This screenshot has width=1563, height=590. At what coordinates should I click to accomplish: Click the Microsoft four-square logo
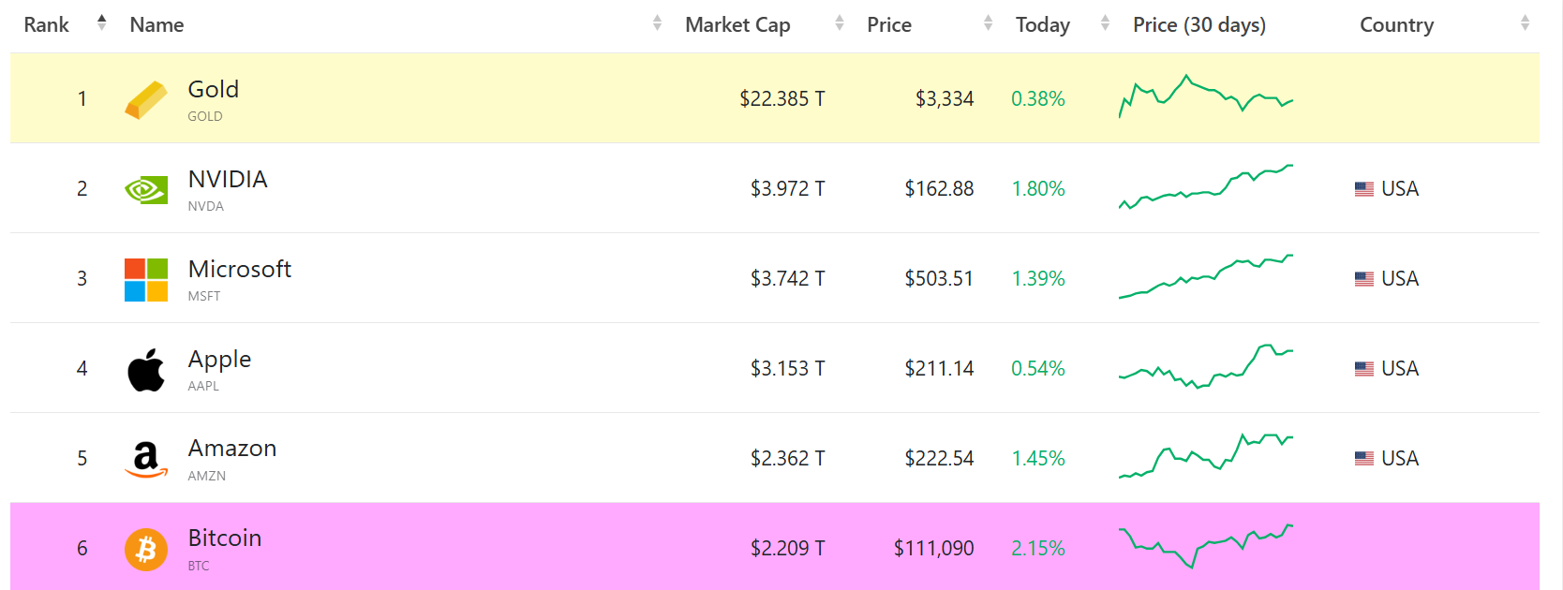tap(145, 277)
